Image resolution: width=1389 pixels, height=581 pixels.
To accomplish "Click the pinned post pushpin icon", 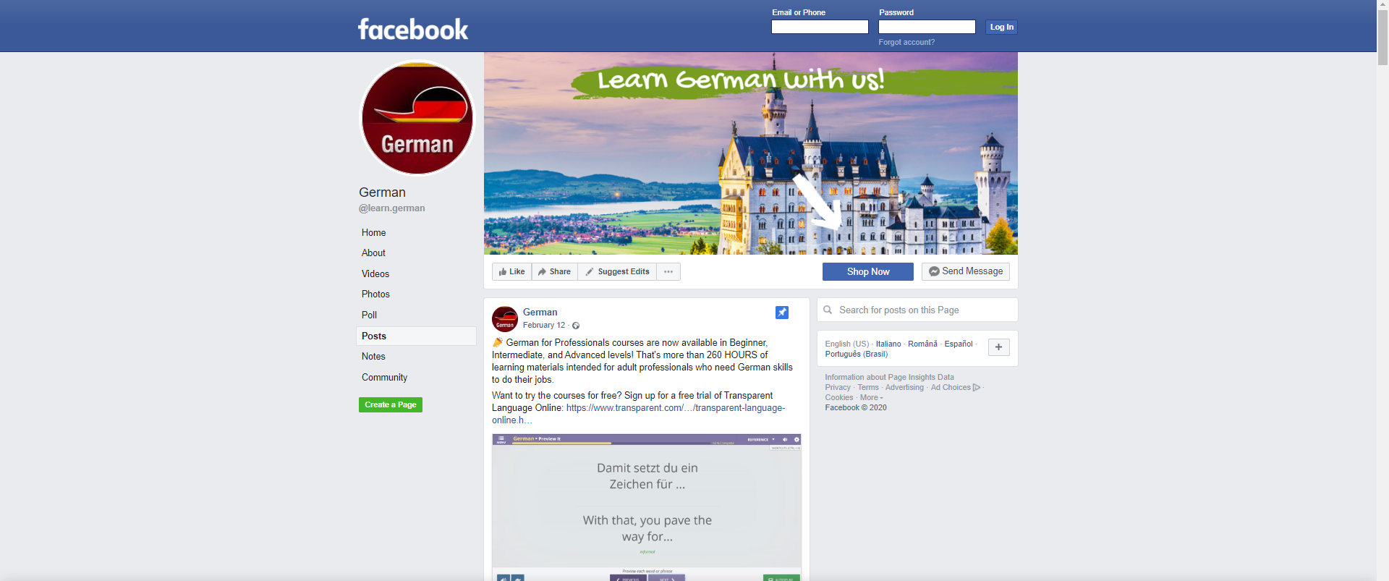I will (x=781, y=313).
